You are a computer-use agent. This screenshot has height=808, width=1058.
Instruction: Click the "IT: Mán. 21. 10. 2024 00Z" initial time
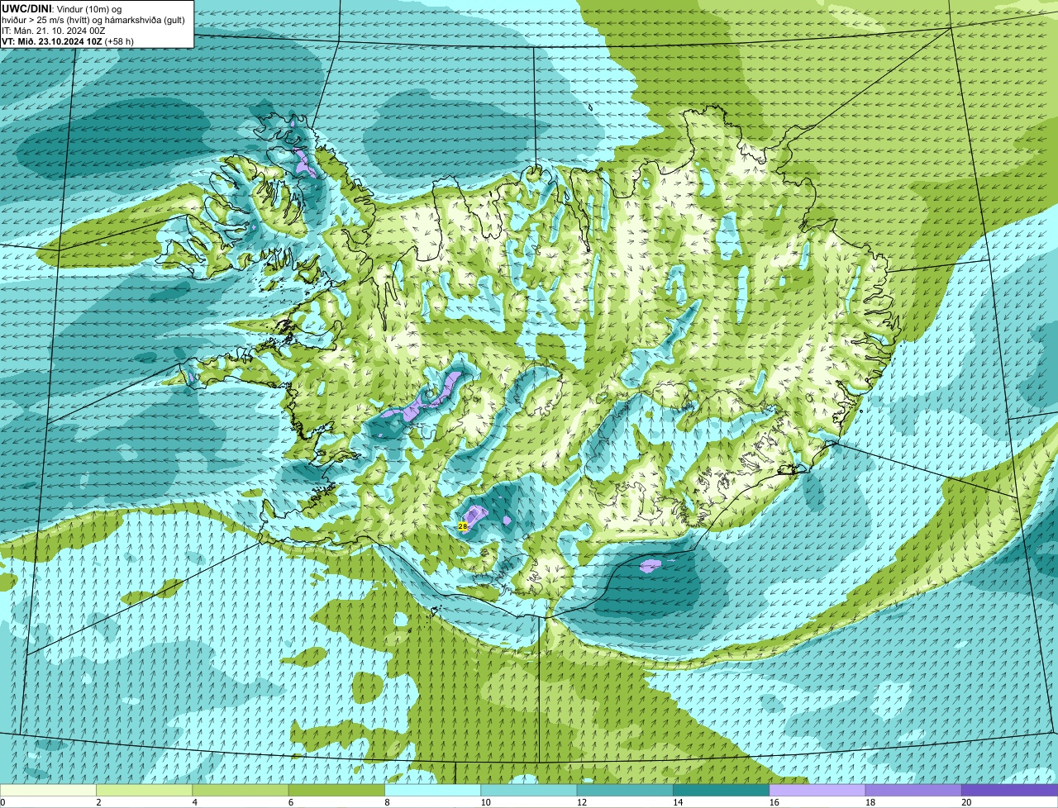[52, 31]
